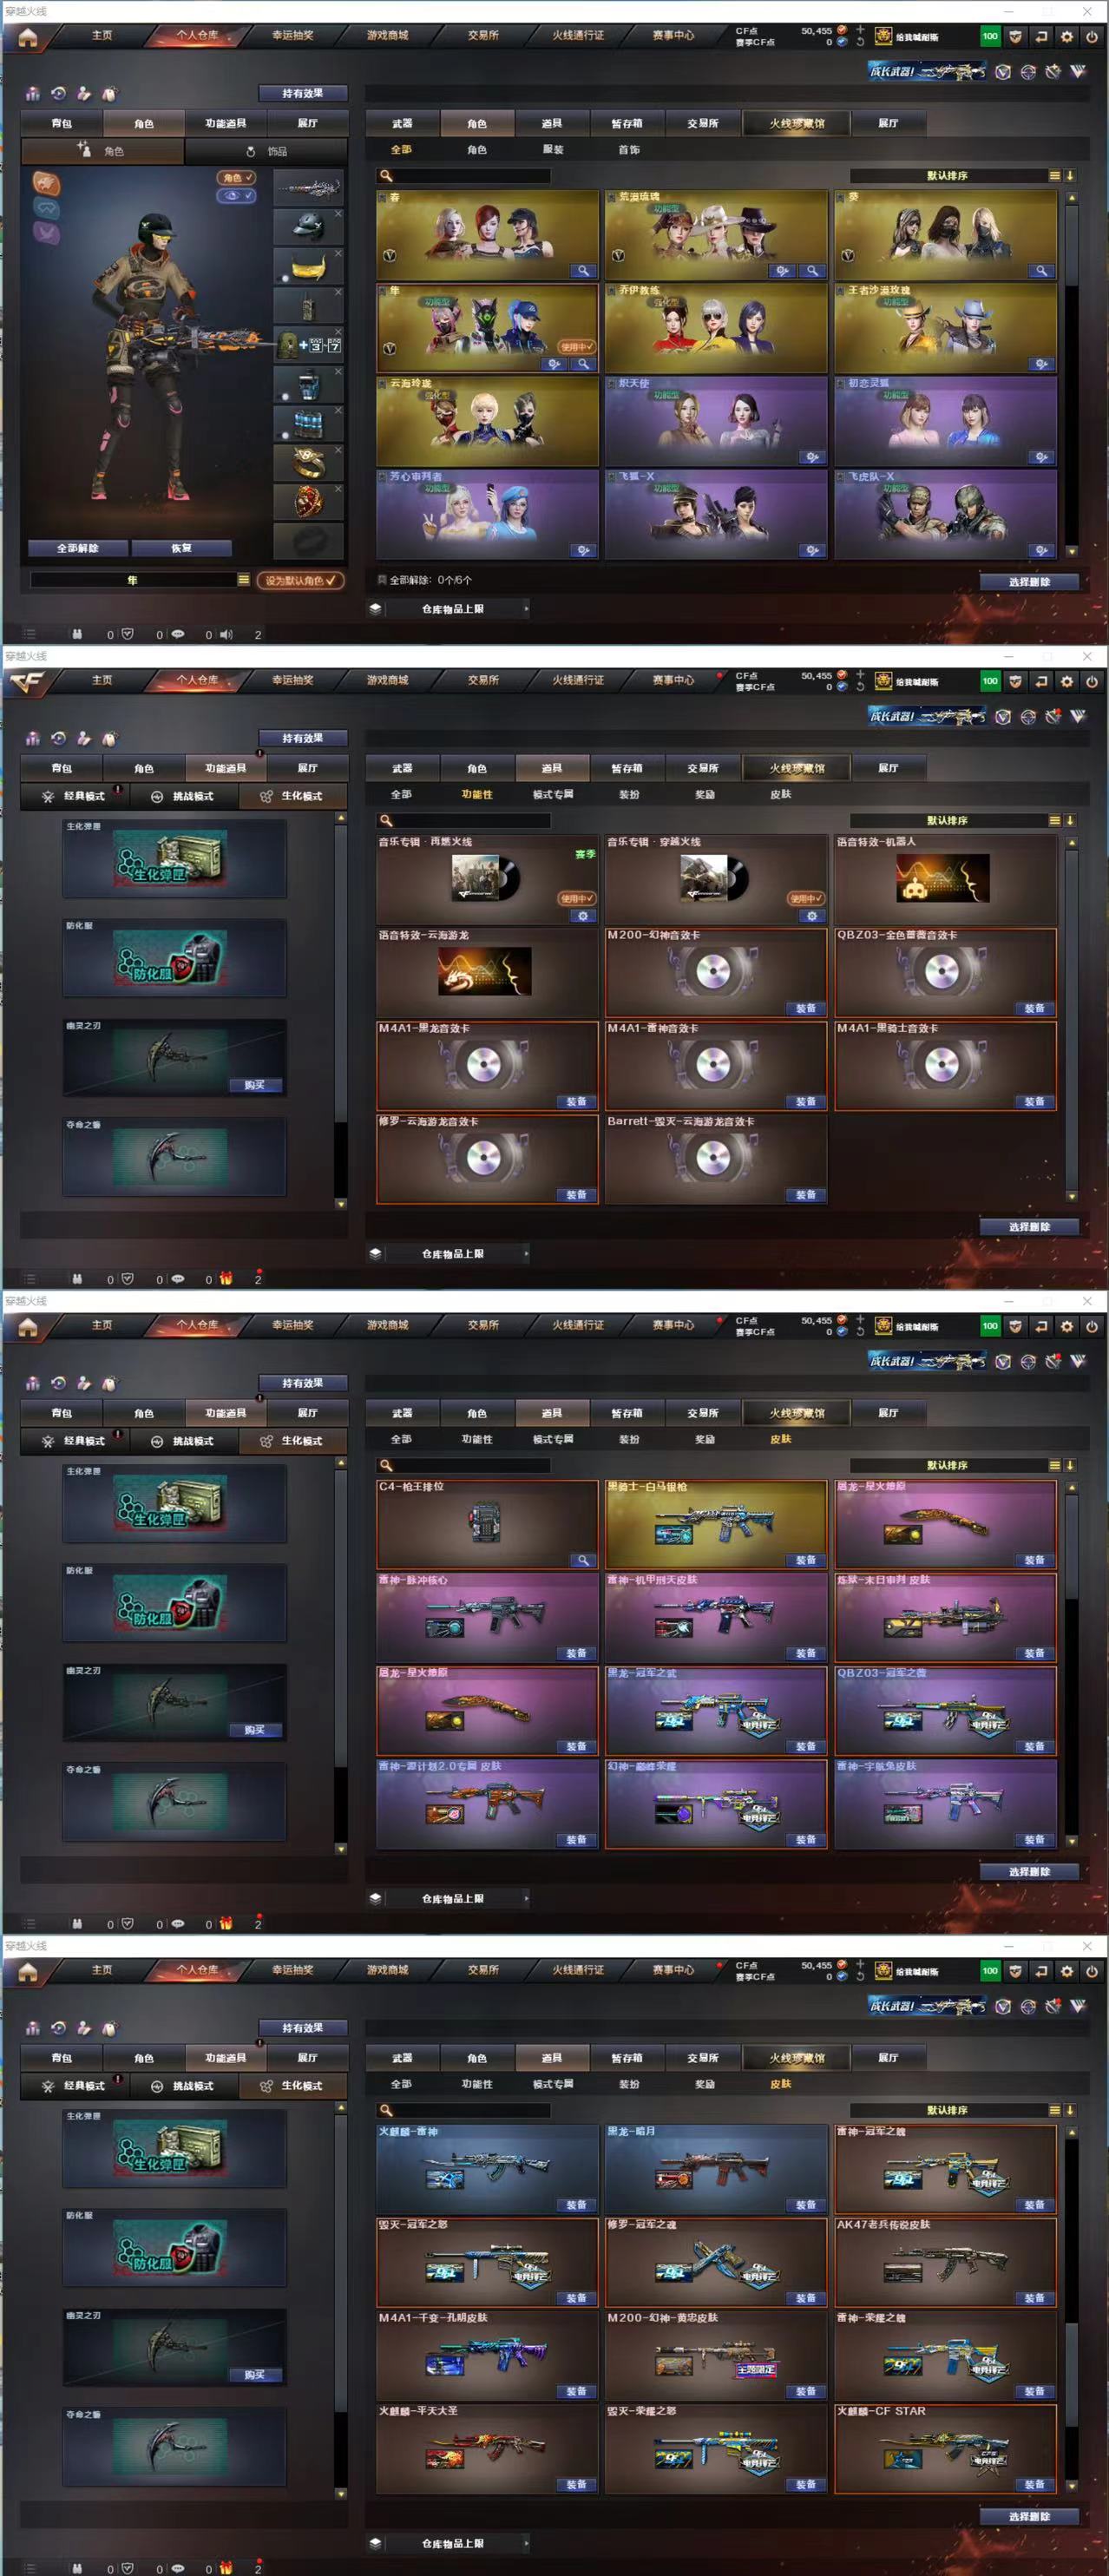This screenshot has height=2576, width=1109.
Task: Click the sort arrow icon beside 默认排序 in the sound-card window
Action: tap(1070, 820)
